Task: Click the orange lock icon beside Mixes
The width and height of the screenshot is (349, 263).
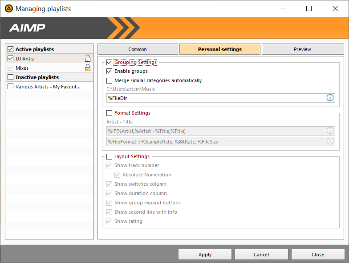Action: point(88,68)
